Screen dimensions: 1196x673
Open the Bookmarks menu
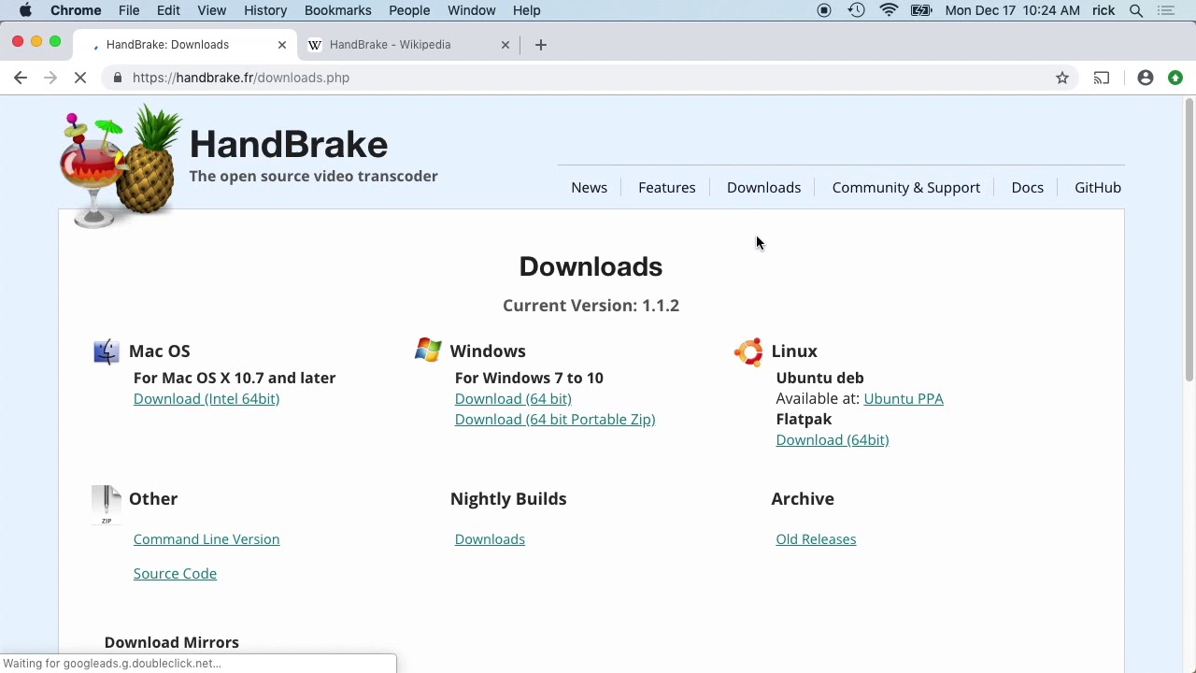pos(337,10)
